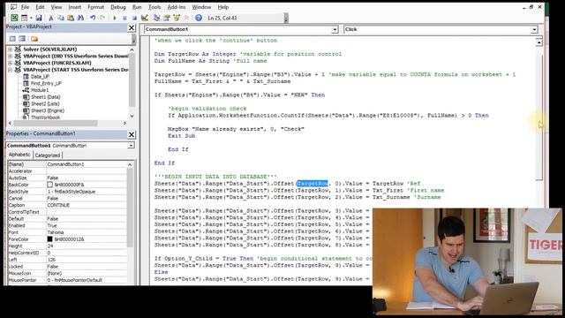Expand the Solver (SOLVER.XLAM) project node
Image resolution: width=565 pixels, height=318 pixels.
coord(10,49)
